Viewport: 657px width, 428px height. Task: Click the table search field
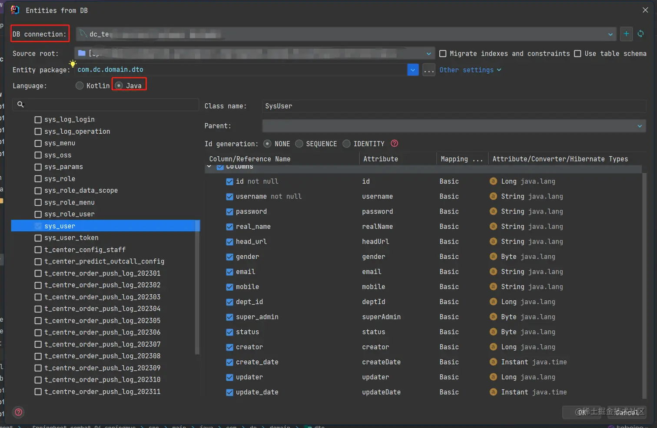click(105, 104)
